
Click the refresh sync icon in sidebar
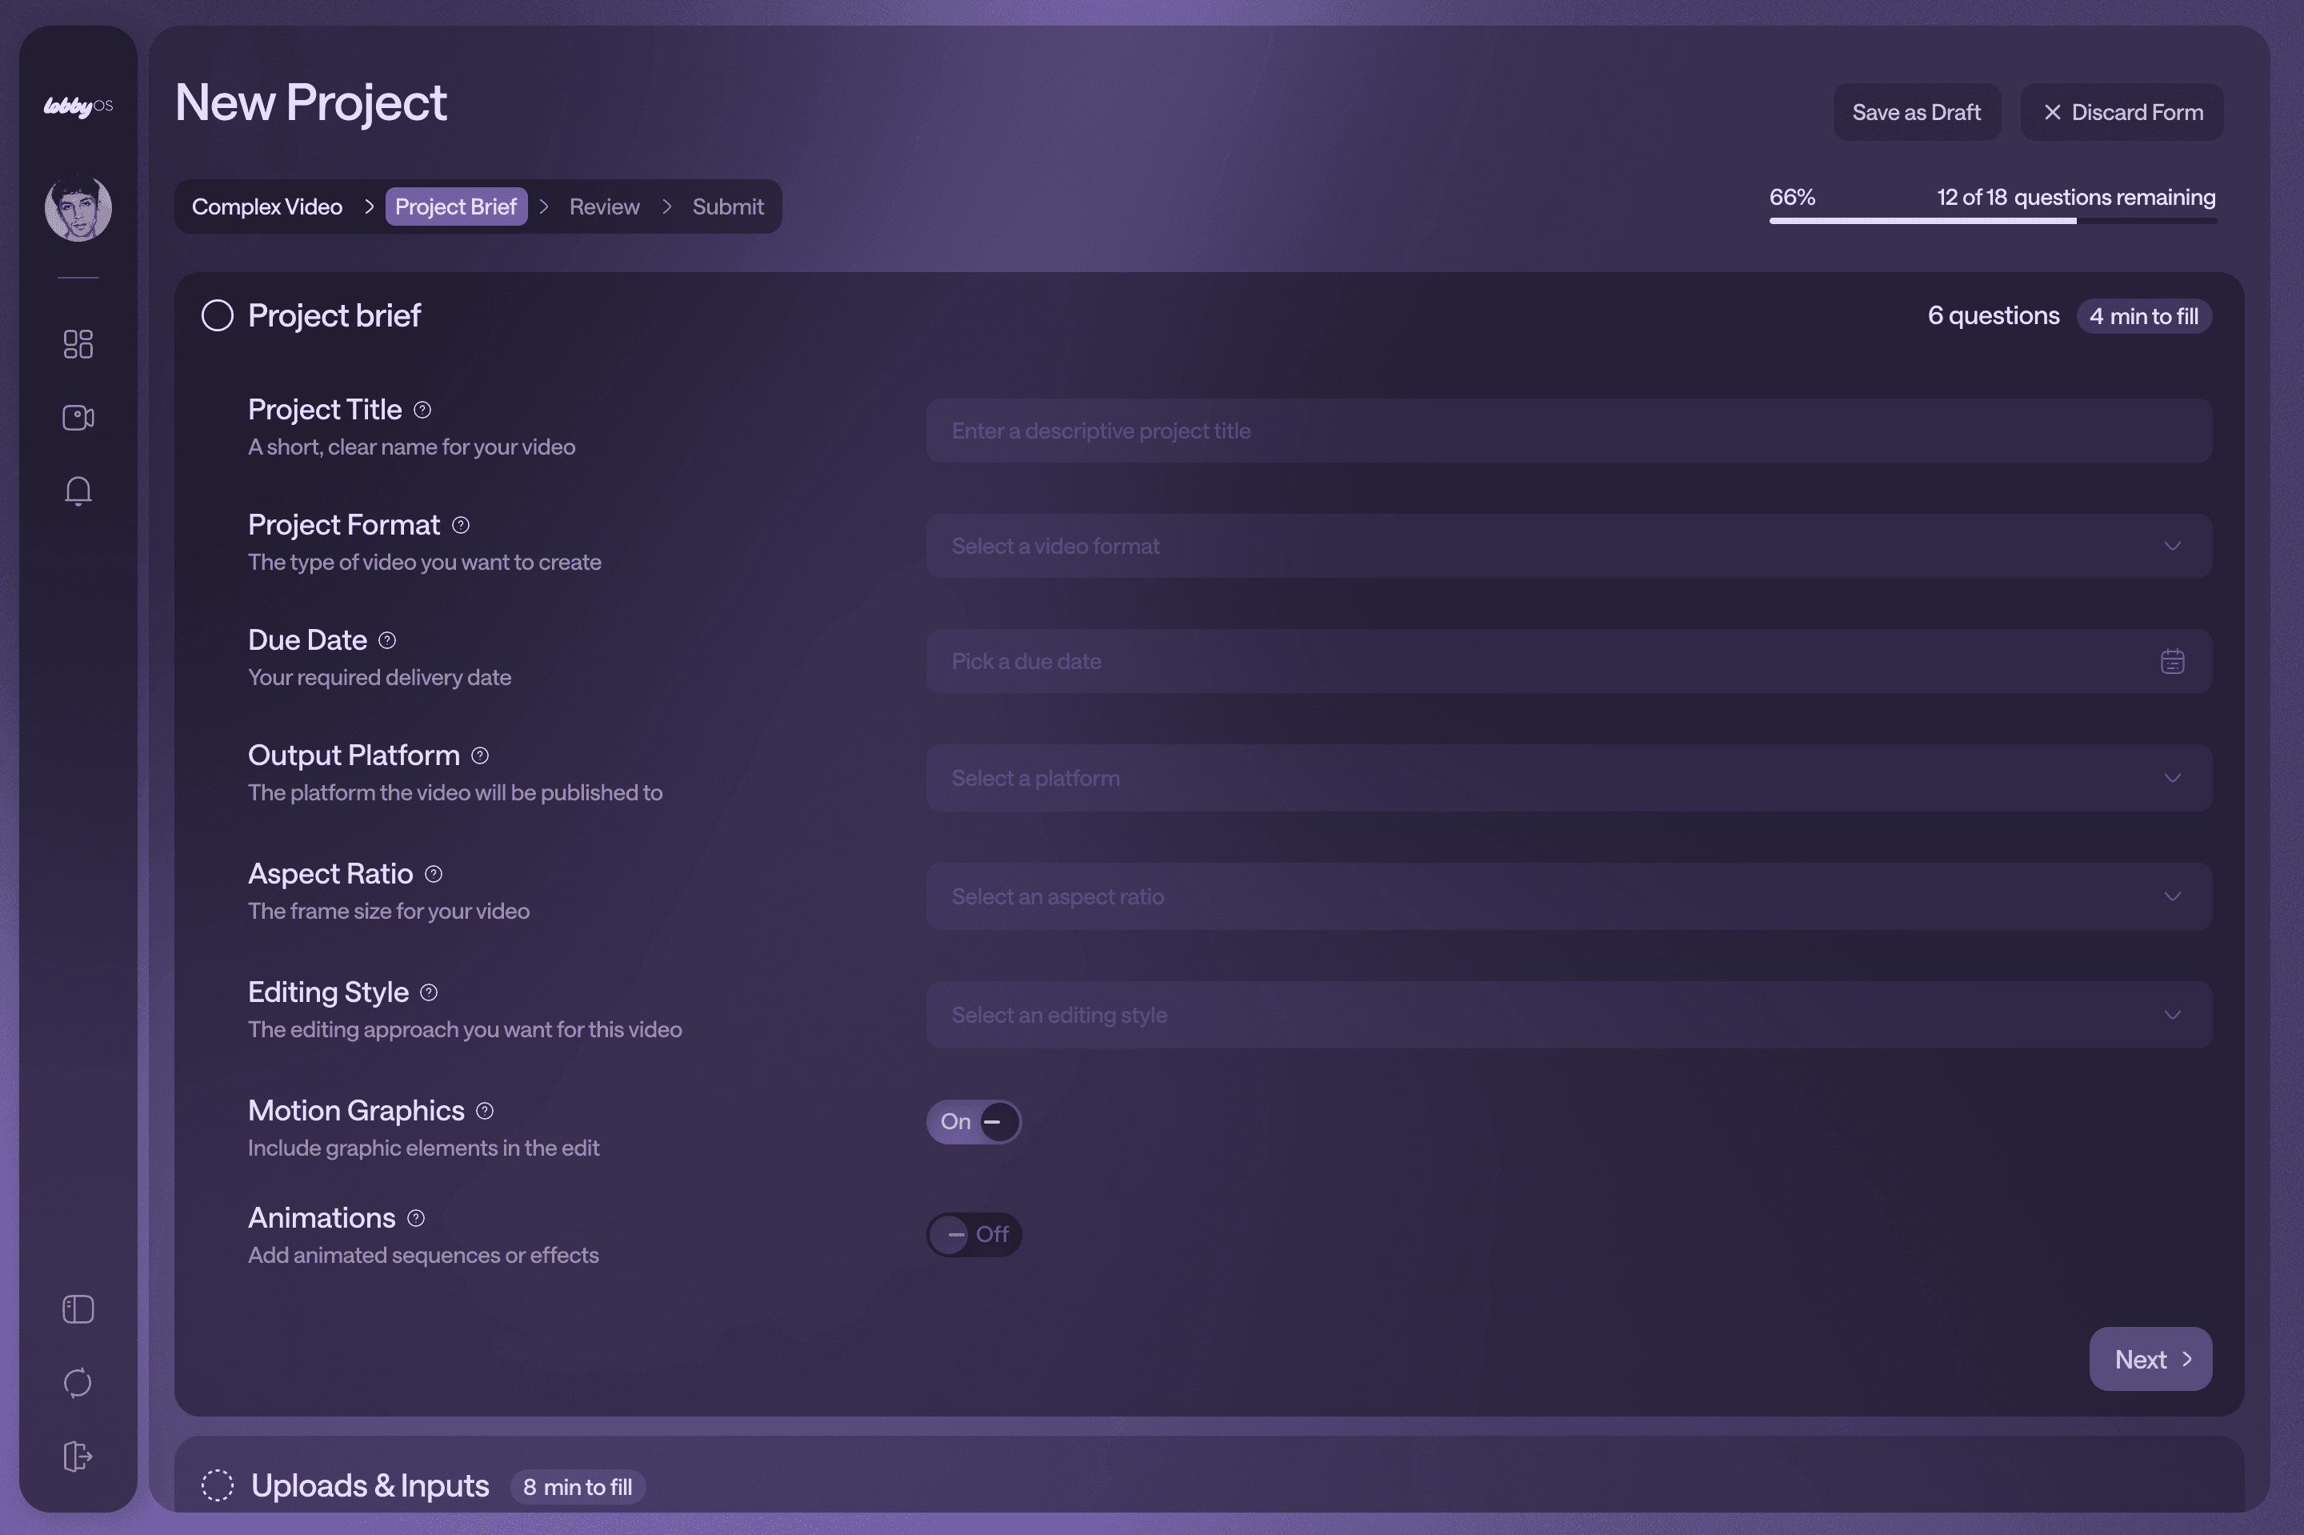[x=78, y=1382]
